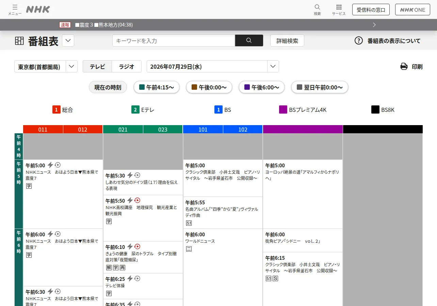
Task: Click the 字 badge under テレビ体操
Action: coord(109,293)
